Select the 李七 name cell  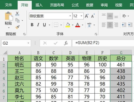(19, 97)
